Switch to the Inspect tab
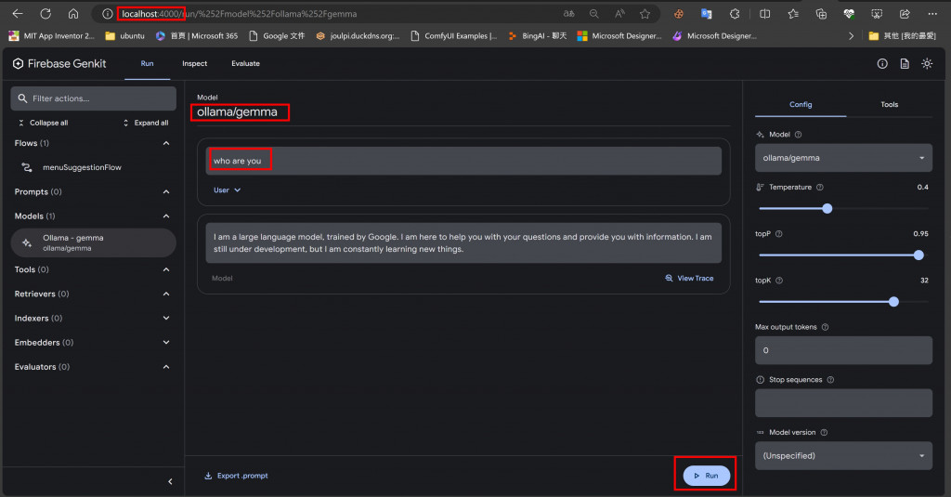 click(195, 64)
